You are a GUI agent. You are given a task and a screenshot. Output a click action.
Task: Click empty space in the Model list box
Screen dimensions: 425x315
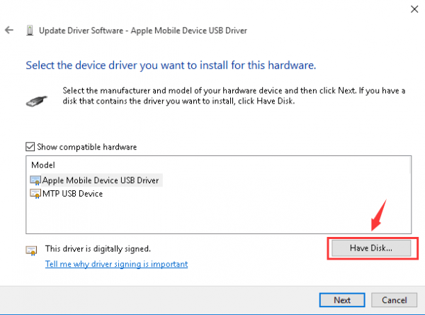tap(212, 216)
